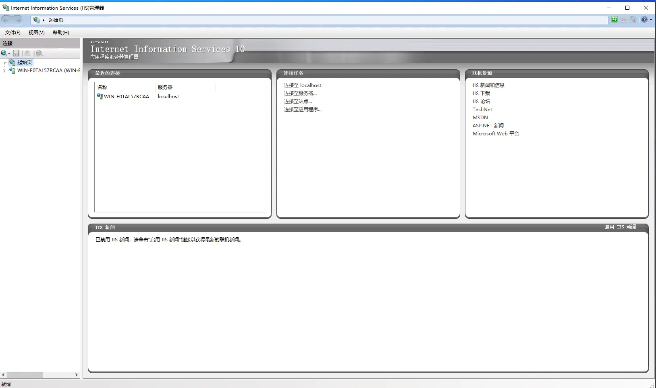The width and height of the screenshot is (656, 388).
Task: Expand the WIN-E0TAL57RCAA server tree node
Action: [4, 70]
